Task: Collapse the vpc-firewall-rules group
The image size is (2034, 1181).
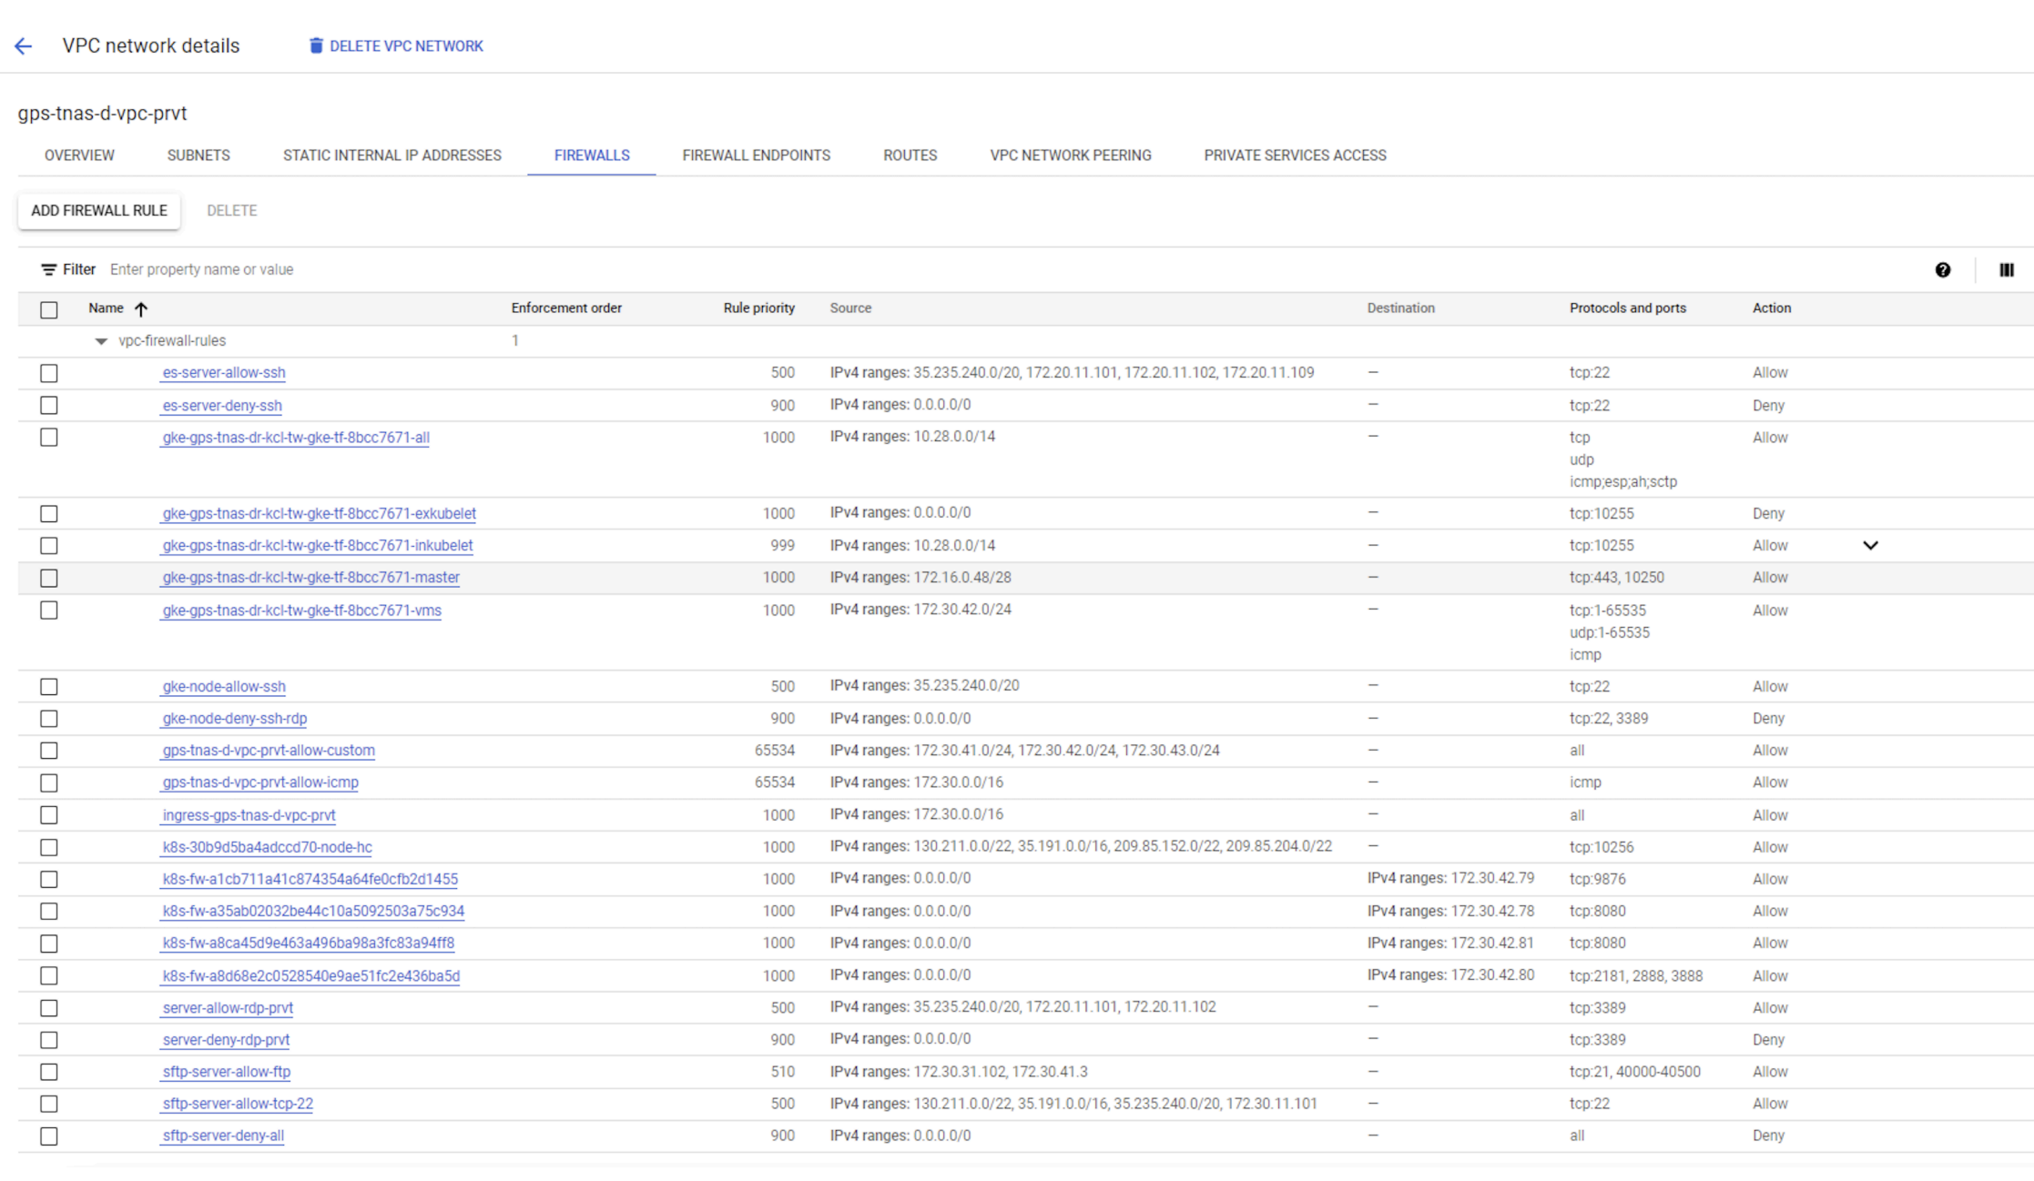Action: (101, 341)
